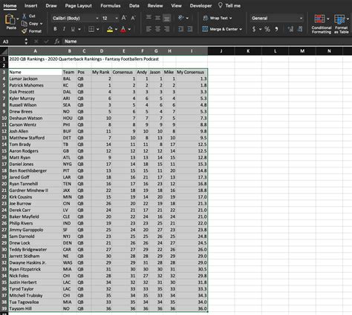The width and height of the screenshot is (352, 315).
Task: Switch to the Draw tab
Action: (51, 6)
